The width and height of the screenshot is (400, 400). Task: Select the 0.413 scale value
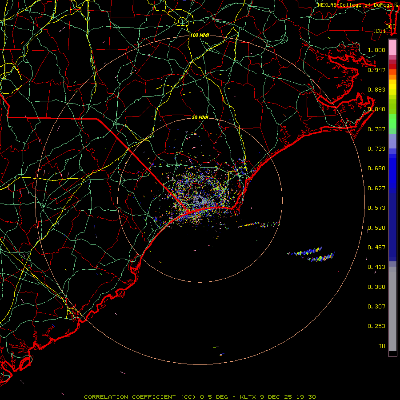coord(376,267)
